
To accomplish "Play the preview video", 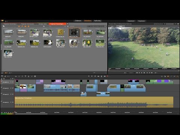I will pyautogui.click(x=144, y=73).
